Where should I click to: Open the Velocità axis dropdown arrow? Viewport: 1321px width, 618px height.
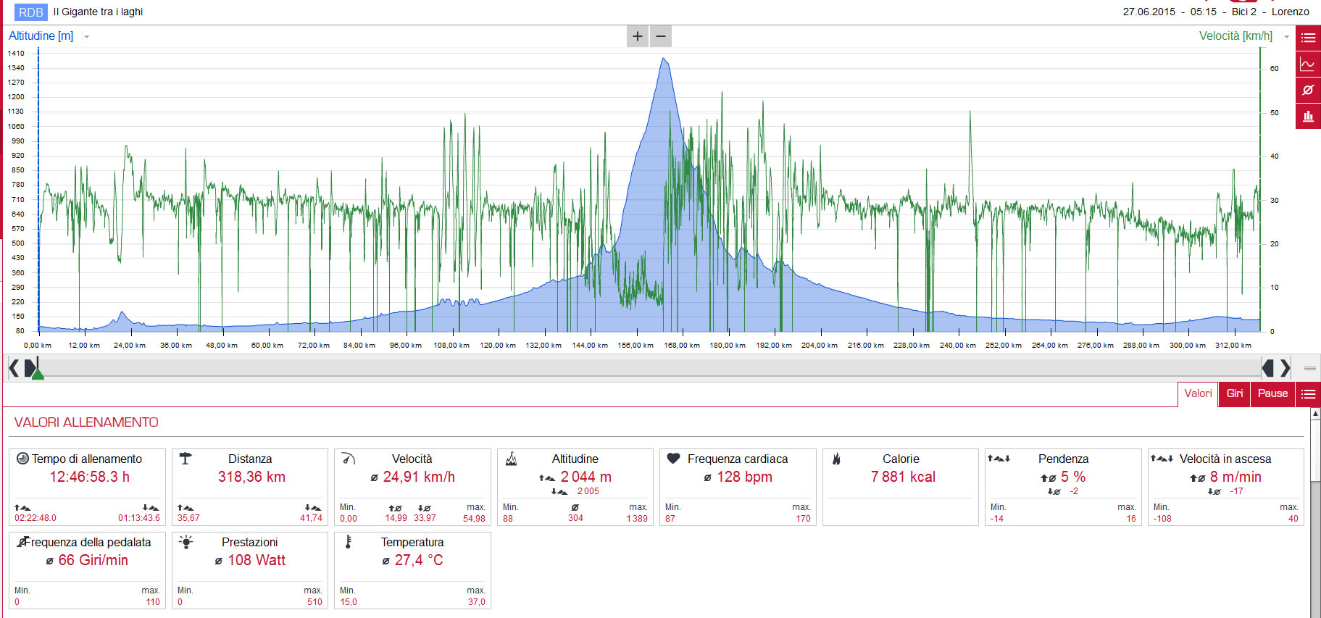[x=1286, y=37]
